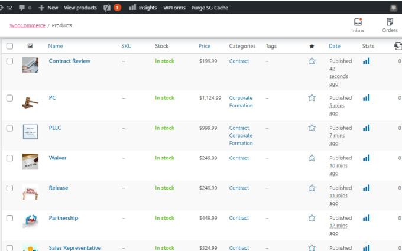Screen dimensions: 402x251
Task: Toggle featured star for Partnership product
Action: point(312,218)
